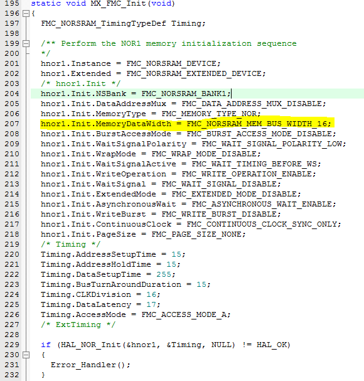The height and width of the screenshot is (381, 364).
Task: Click the value 15 of AddressHoldTime
Action: [171, 264]
